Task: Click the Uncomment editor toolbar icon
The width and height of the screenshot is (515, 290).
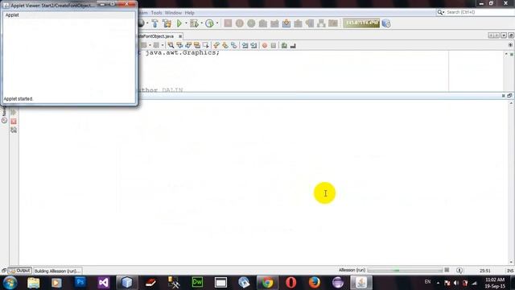Action: coord(293,45)
